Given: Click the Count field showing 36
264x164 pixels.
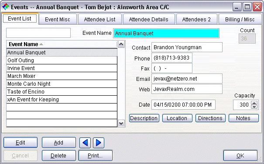Looking at the screenshot, I should [247, 38].
